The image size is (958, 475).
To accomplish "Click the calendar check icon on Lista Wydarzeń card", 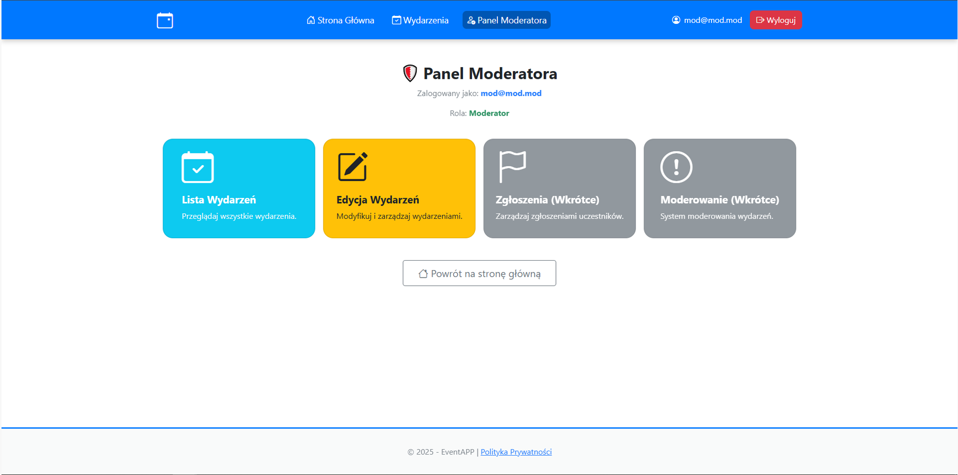I will pyautogui.click(x=198, y=167).
